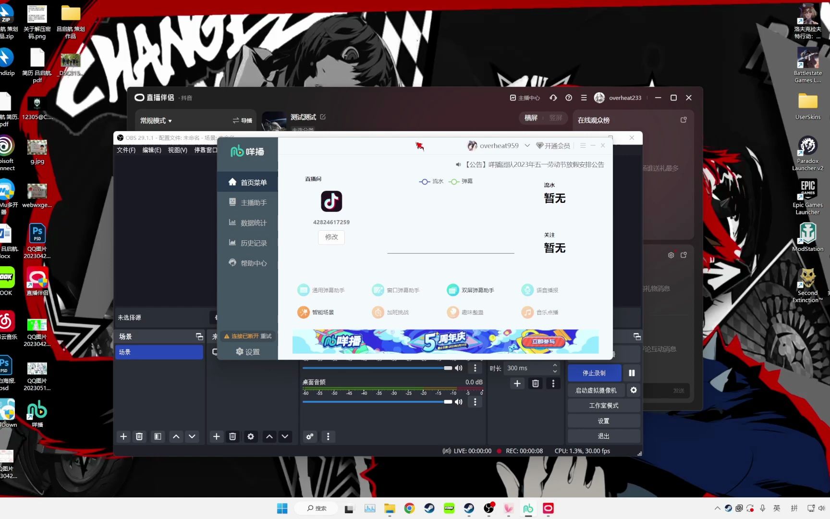Expand the overheat959 account dropdown
The width and height of the screenshot is (830, 519).
(x=527, y=146)
